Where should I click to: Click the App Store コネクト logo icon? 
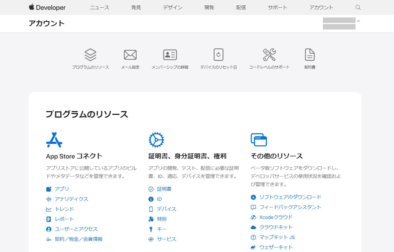click(x=54, y=140)
